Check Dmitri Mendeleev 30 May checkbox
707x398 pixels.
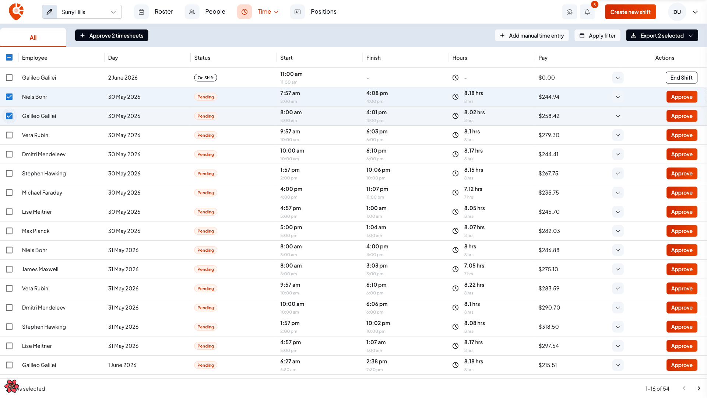click(9, 154)
